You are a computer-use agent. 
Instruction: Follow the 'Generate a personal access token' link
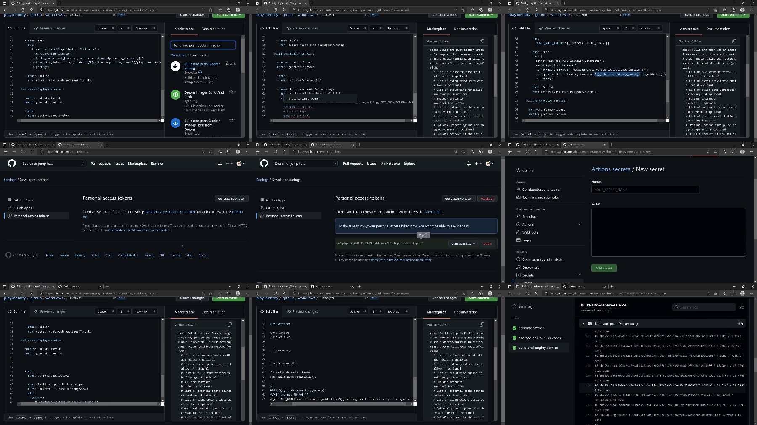point(170,212)
